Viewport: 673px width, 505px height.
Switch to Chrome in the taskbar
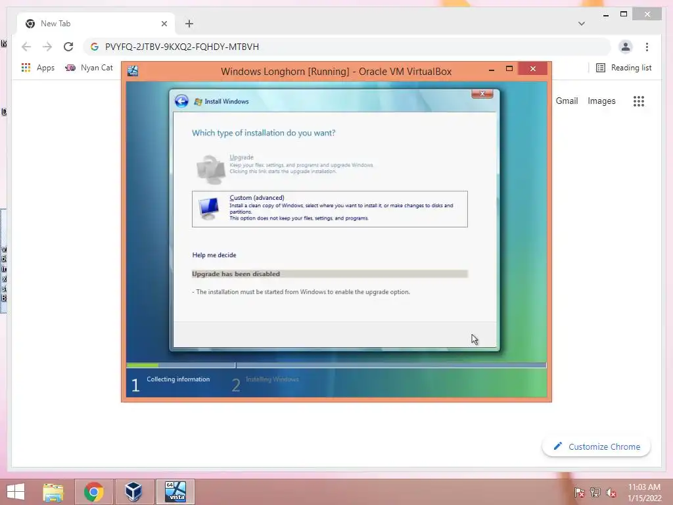point(93,492)
